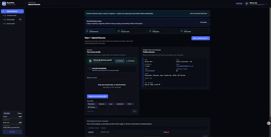Remove the Java skill tag
The width and height of the screenshot is (271, 137).
click(113, 104)
